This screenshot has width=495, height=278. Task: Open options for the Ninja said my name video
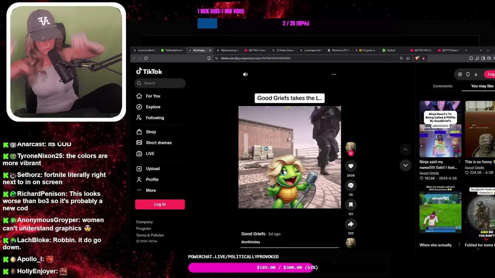[x=459, y=162]
